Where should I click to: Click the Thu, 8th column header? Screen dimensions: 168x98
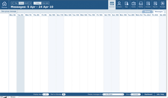pyautogui.click(x=36, y=15)
